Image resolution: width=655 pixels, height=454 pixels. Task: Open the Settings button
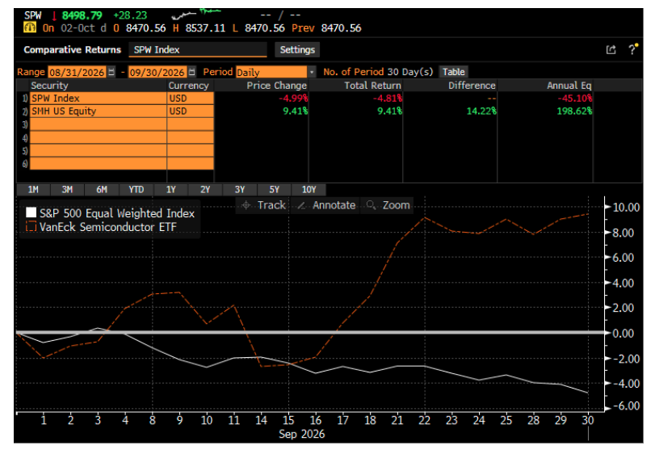pos(297,50)
